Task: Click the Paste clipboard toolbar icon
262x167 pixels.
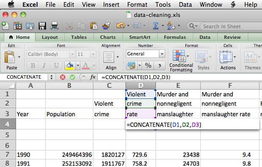Action: [94, 26]
